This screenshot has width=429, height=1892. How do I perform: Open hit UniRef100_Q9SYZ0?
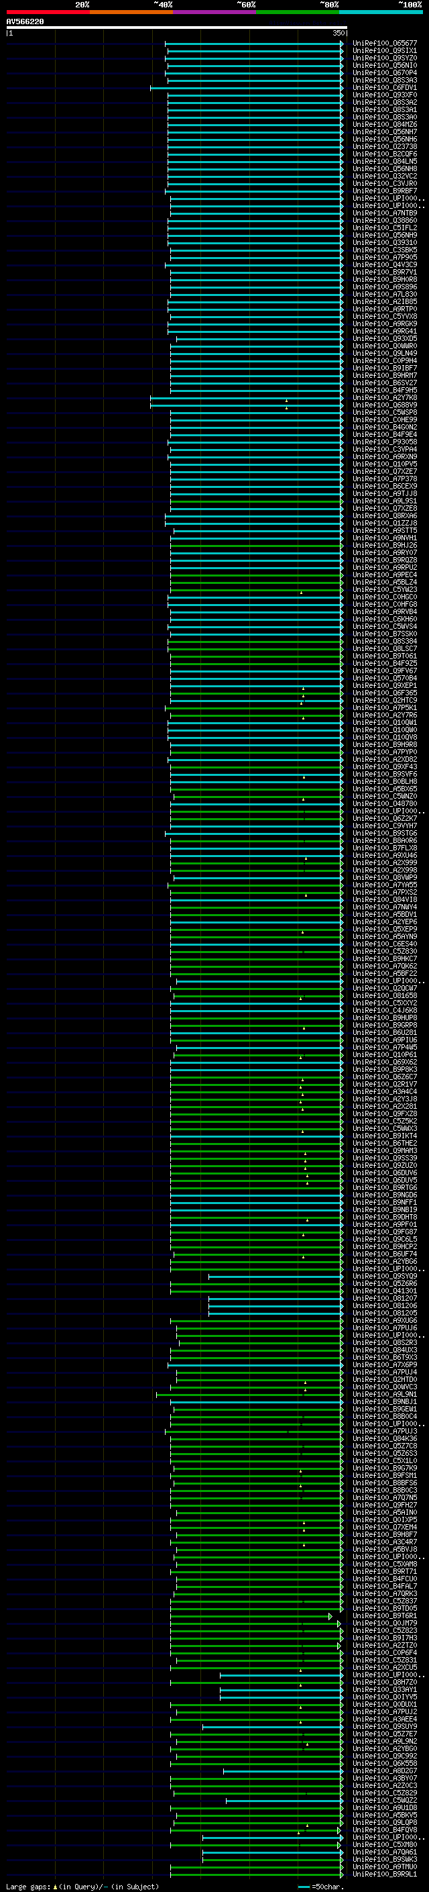tap(385, 58)
